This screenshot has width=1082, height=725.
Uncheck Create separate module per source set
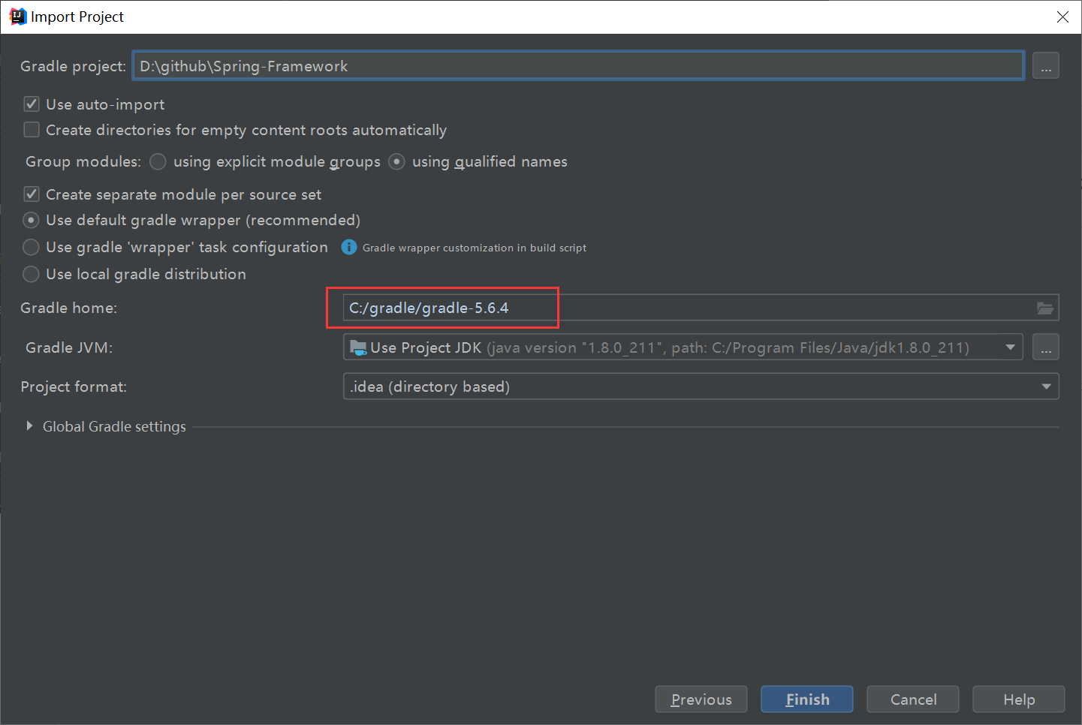coord(32,194)
